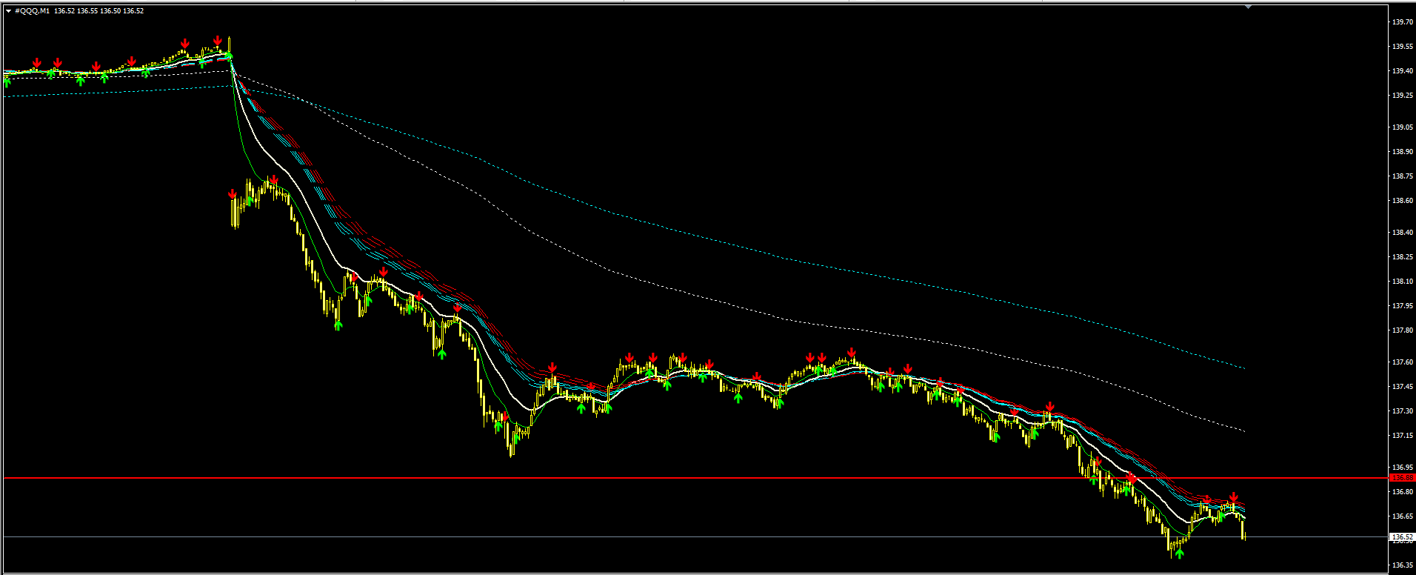Click the 137.80 price scale label

pyautogui.click(x=1402, y=330)
